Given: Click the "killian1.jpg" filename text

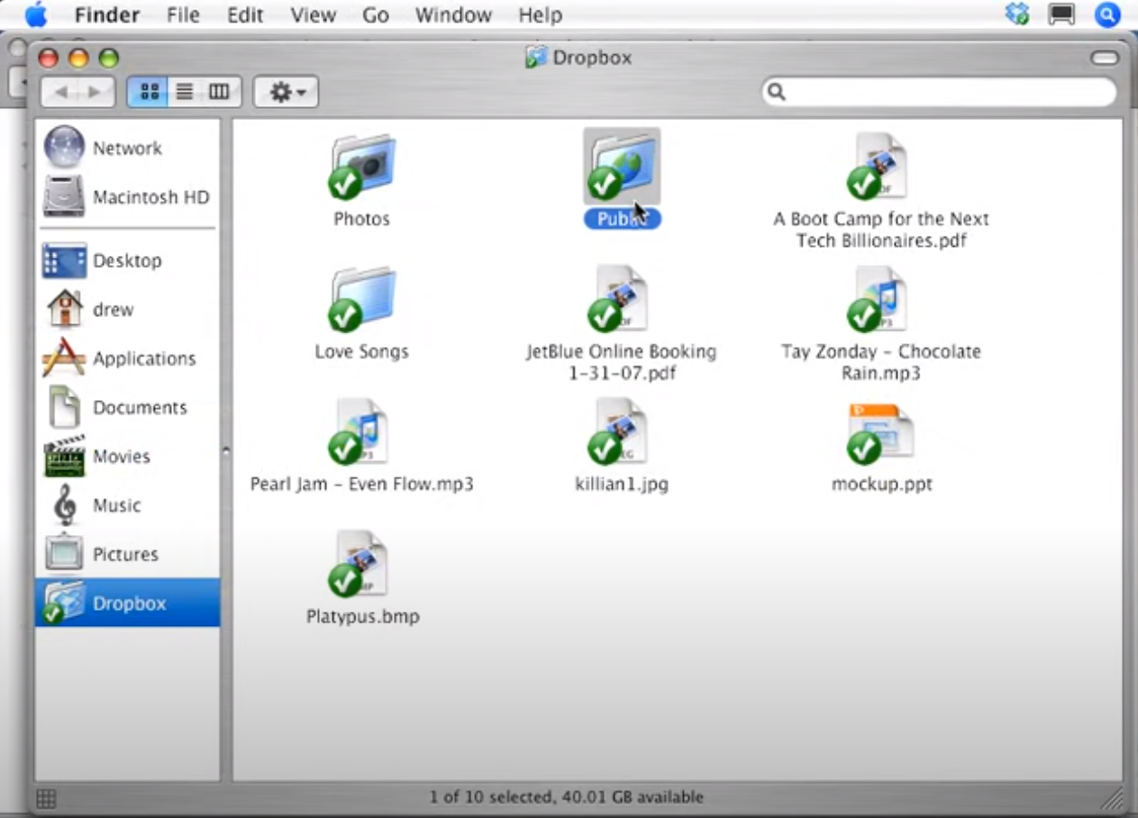Looking at the screenshot, I should [x=622, y=484].
